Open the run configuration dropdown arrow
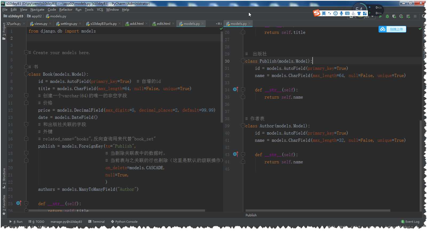This screenshot has width=429, height=231. [x=372, y=17]
